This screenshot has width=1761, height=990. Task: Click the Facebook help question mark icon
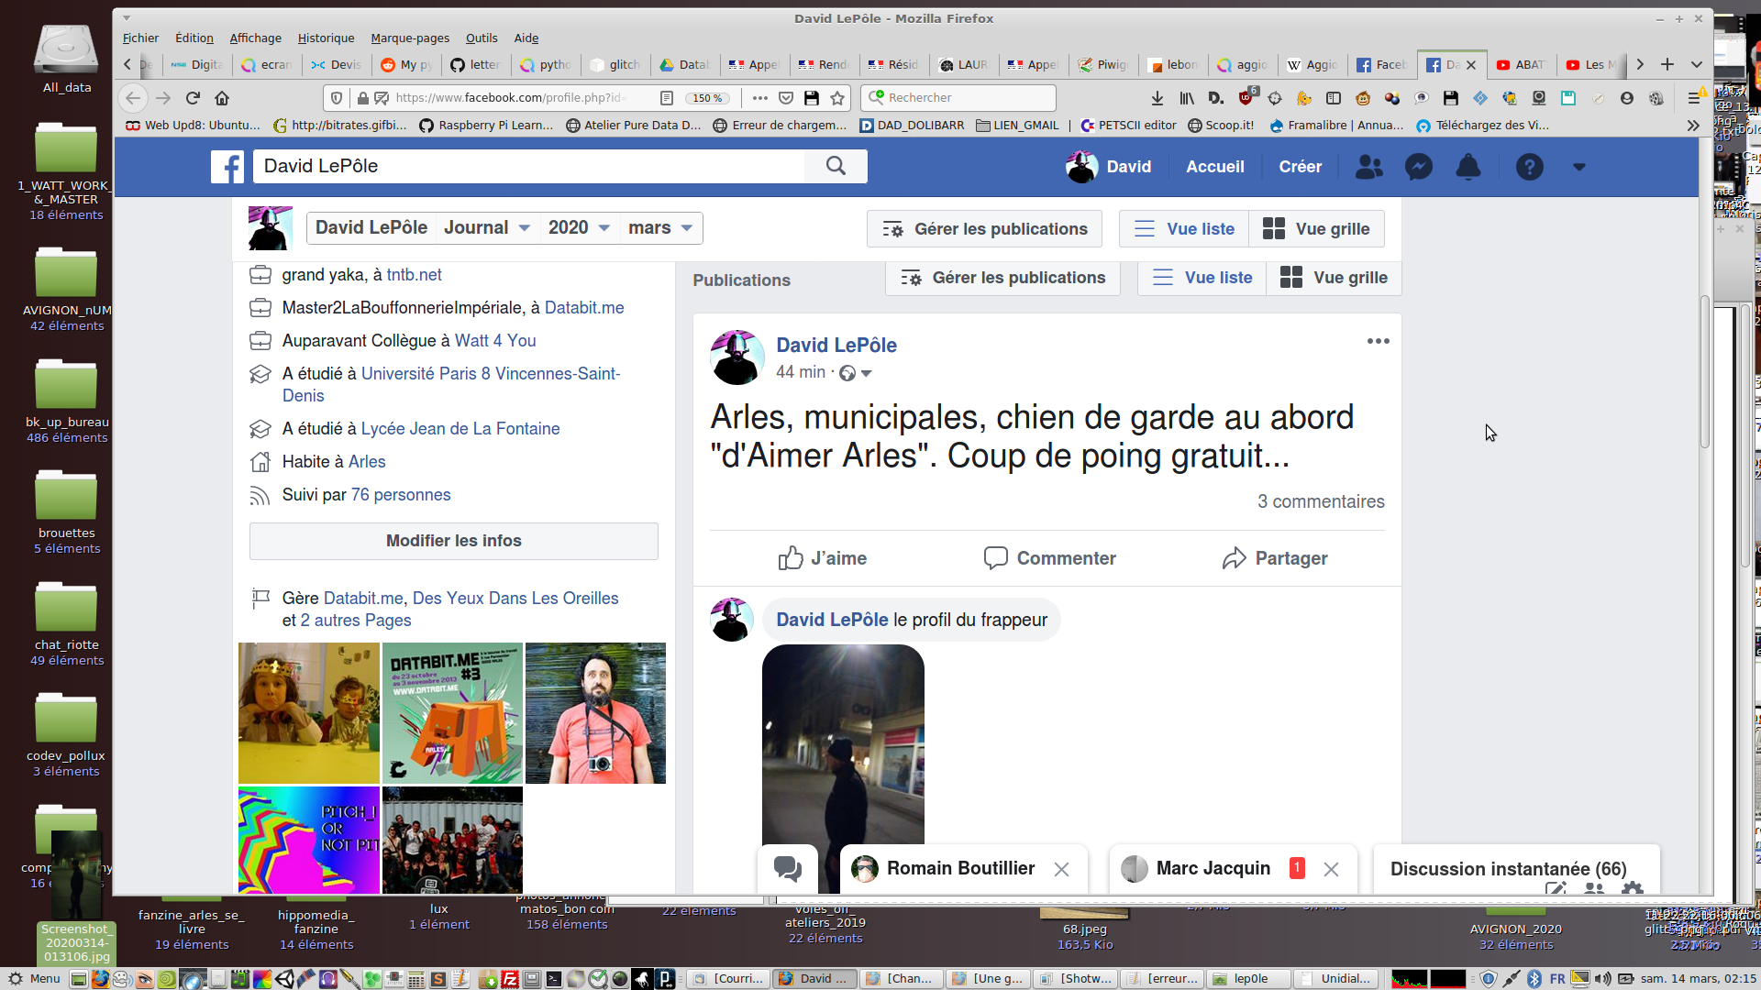tap(1529, 167)
